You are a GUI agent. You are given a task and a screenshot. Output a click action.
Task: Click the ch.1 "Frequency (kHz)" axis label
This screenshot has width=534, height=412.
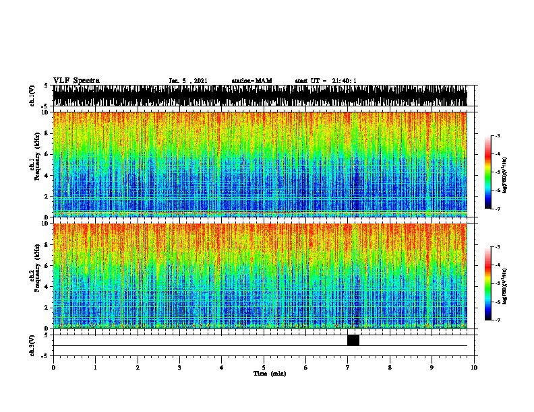pyautogui.click(x=37, y=156)
